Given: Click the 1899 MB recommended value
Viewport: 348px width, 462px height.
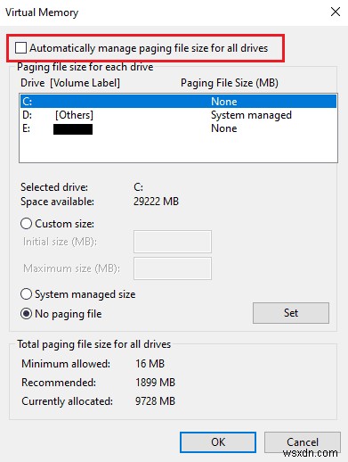Looking at the screenshot, I should pyautogui.click(x=155, y=383).
